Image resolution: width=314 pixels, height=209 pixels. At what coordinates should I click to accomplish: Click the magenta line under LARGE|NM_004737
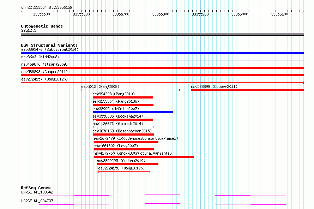click(162, 204)
